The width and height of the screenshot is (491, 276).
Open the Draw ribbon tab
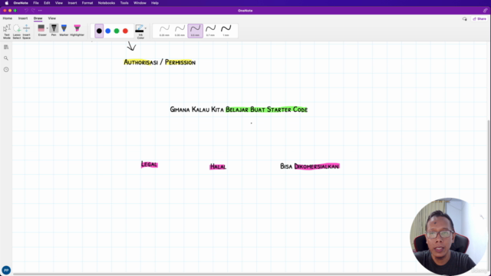tap(38, 18)
